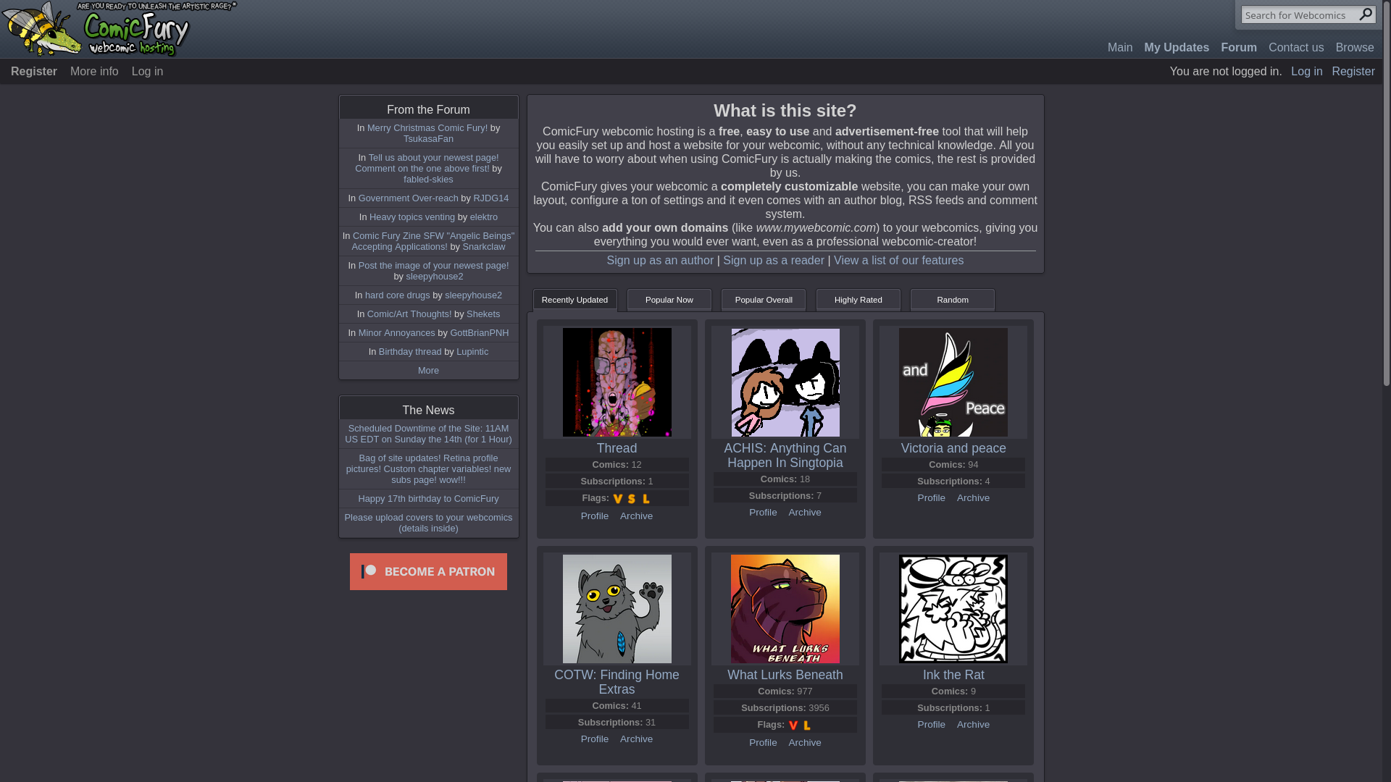Go to My Updates page
Image resolution: width=1391 pixels, height=782 pixels.
point(1176,48)
